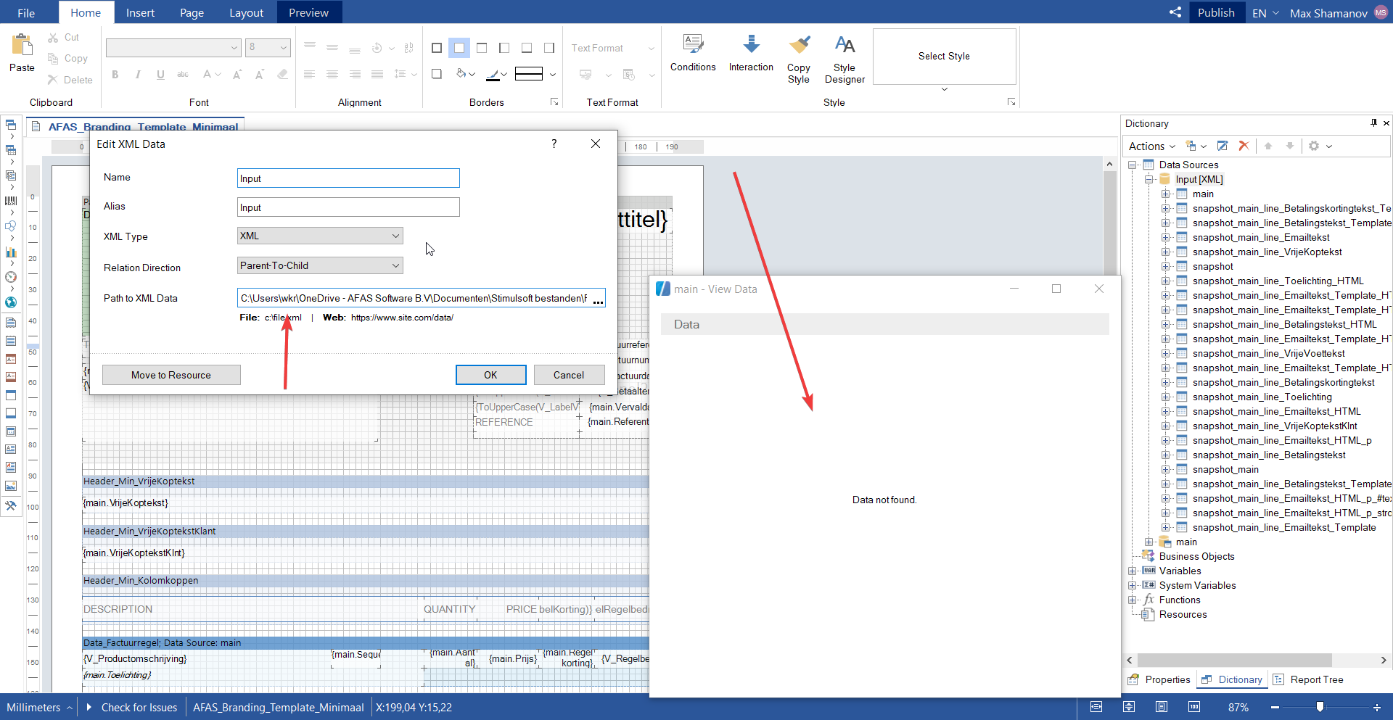The image size is (1393, 720).
Task: Switch to the Preview tab
Action: 308,13
